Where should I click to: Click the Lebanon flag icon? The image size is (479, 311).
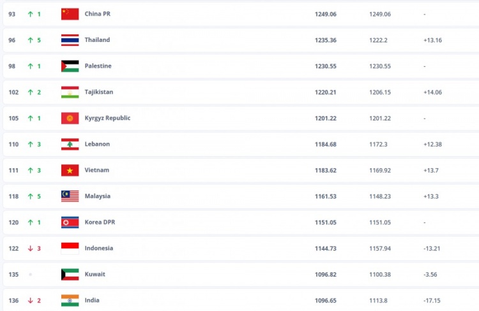(x=70, y=144)
